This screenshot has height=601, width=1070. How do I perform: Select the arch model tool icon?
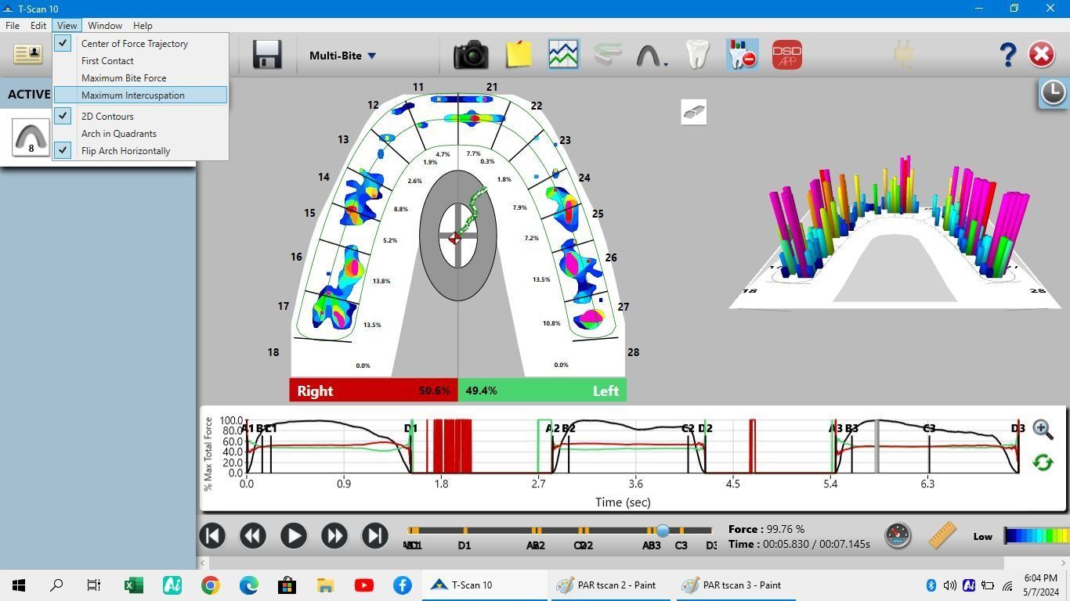click(x=650, y=56)
